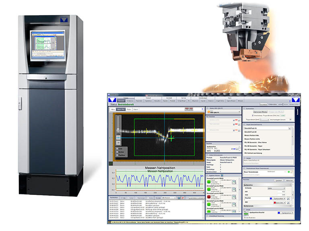Click scrollbar of the graph list
Image resolution: width=309 pixels, height=231 pixels.
[293, 141]
